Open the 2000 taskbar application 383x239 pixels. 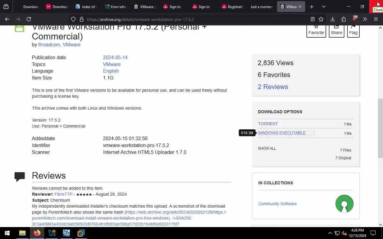pos(66,233)
